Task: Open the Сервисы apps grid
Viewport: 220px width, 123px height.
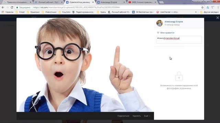Action: (x=8, y=12)
